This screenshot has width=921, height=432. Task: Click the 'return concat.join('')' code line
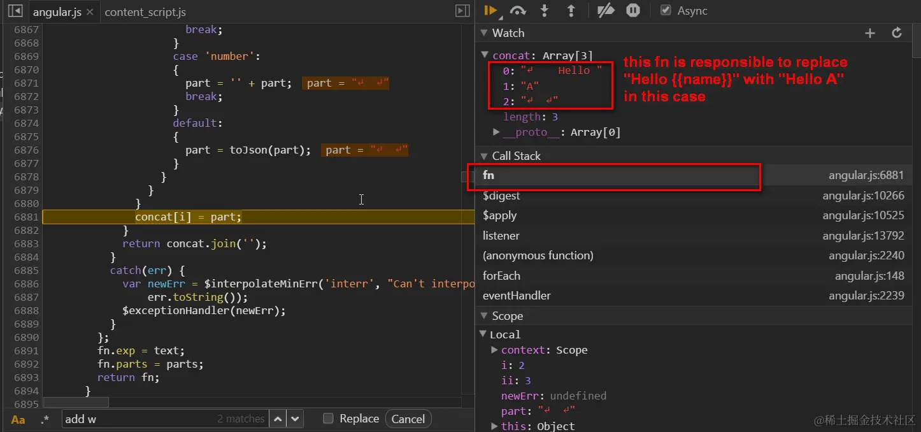pyautogui.click(x=194, y=243)
